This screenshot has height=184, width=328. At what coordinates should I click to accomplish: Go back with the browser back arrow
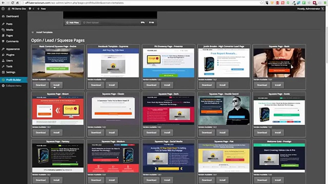click(3, 3)
